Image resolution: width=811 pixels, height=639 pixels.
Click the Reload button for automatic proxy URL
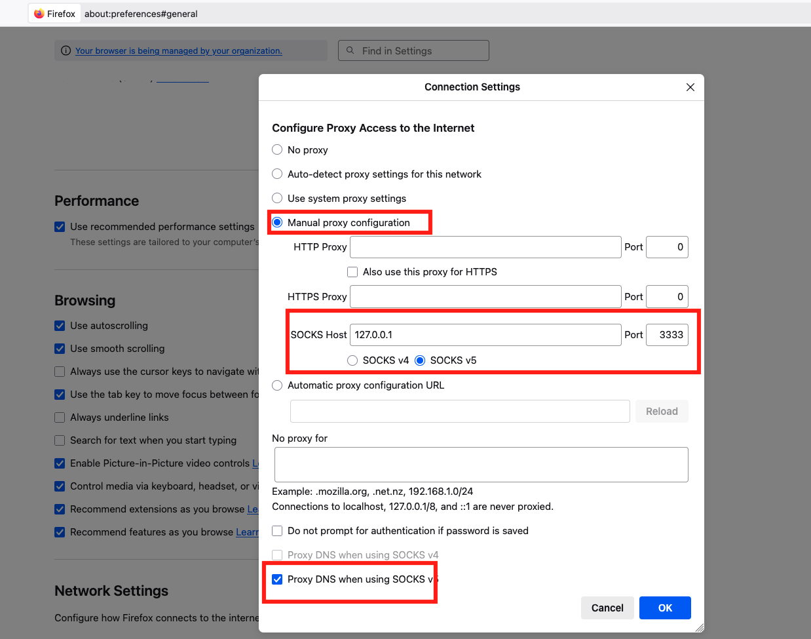[x=662, y=411]
